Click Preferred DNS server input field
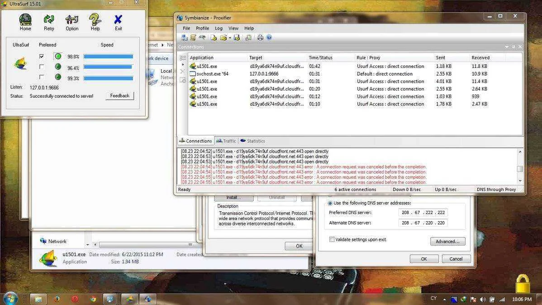Viewport: 542px width, 305px height. coord(423,213)
